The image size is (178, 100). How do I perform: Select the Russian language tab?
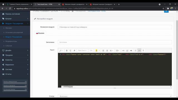pos(40,33)
